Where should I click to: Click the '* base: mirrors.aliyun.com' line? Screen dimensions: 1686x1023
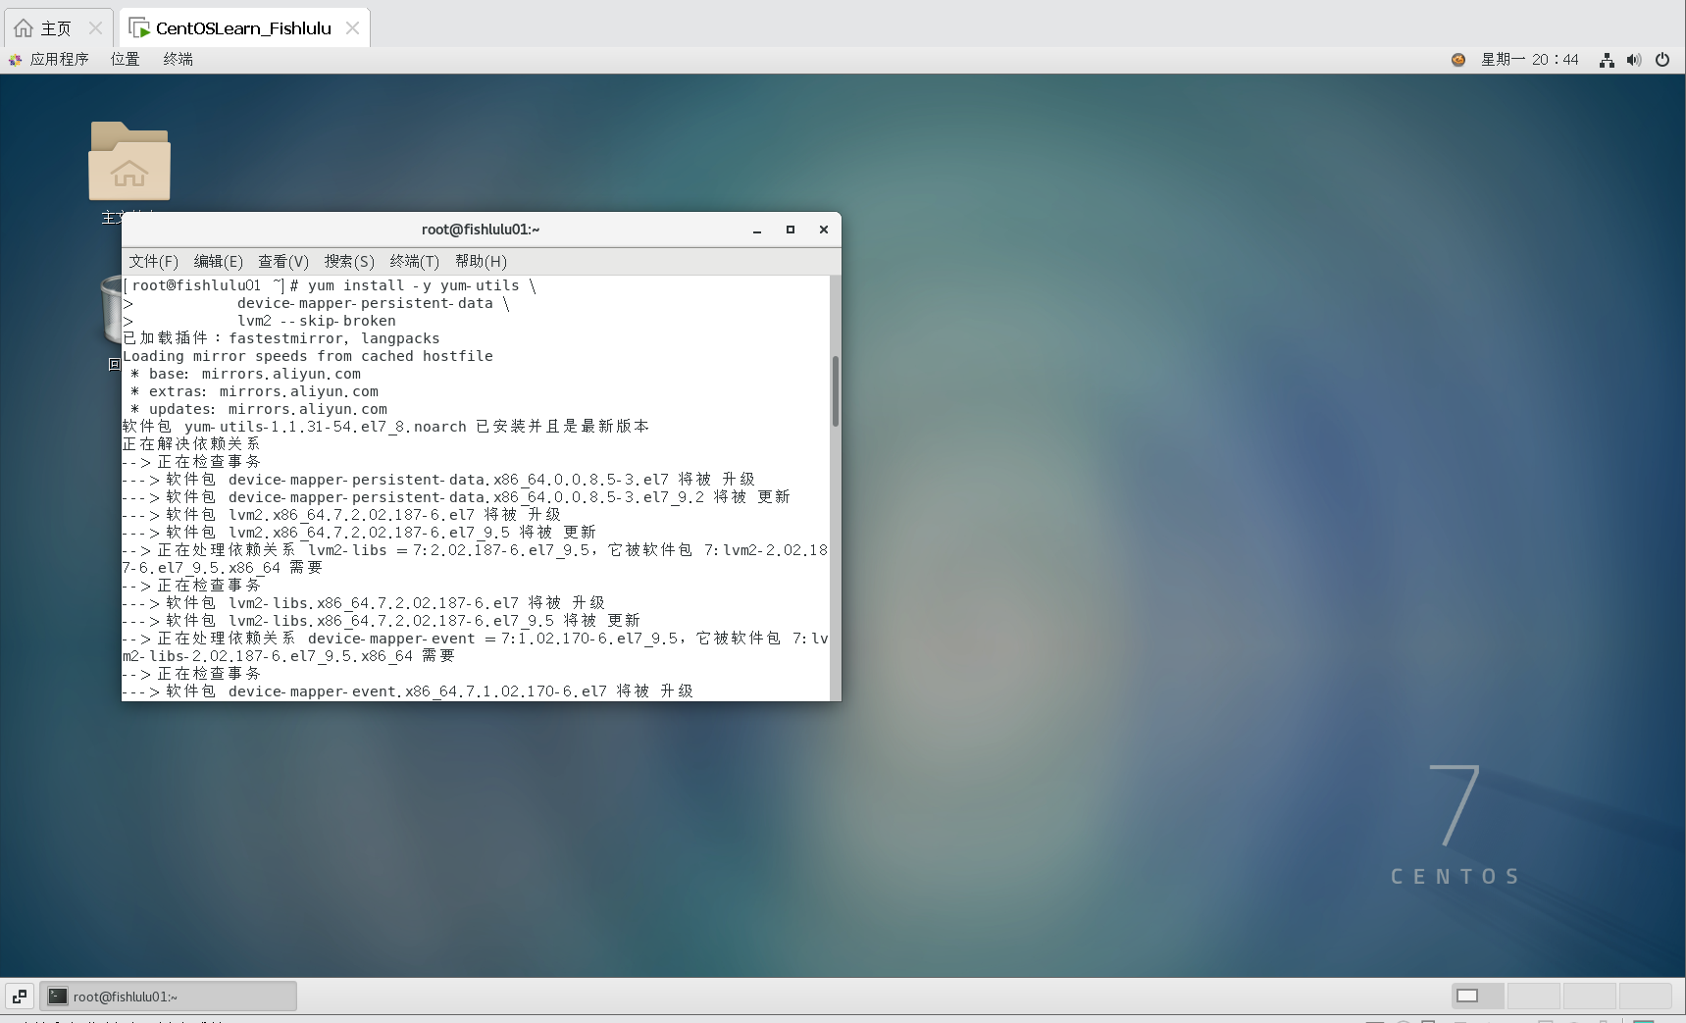(245, 374)
